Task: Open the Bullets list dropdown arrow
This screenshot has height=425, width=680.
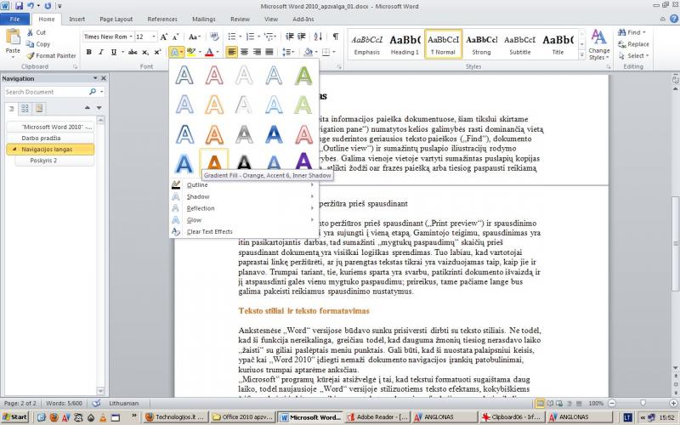Action: (240, 37)
